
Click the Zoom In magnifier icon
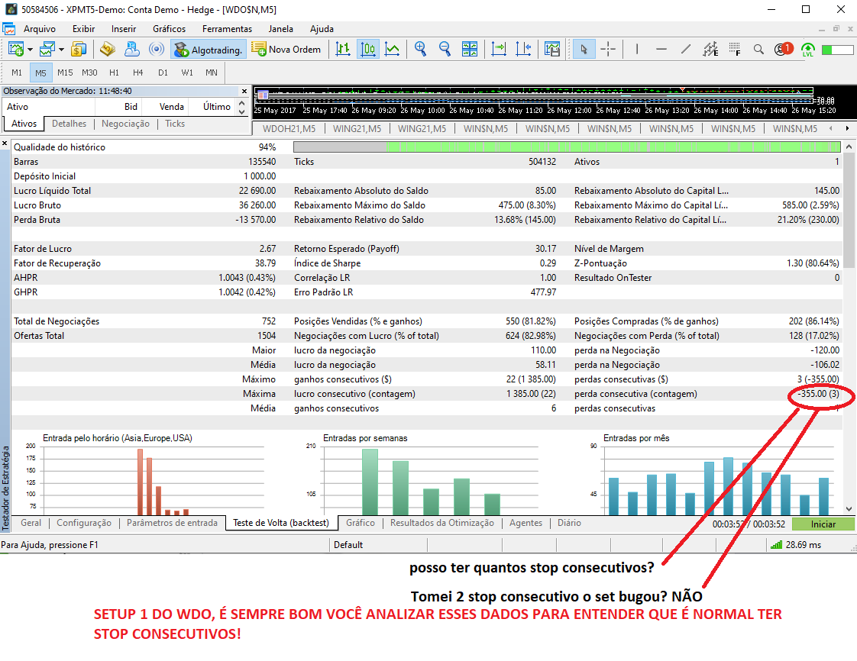(x=420, y=50)
